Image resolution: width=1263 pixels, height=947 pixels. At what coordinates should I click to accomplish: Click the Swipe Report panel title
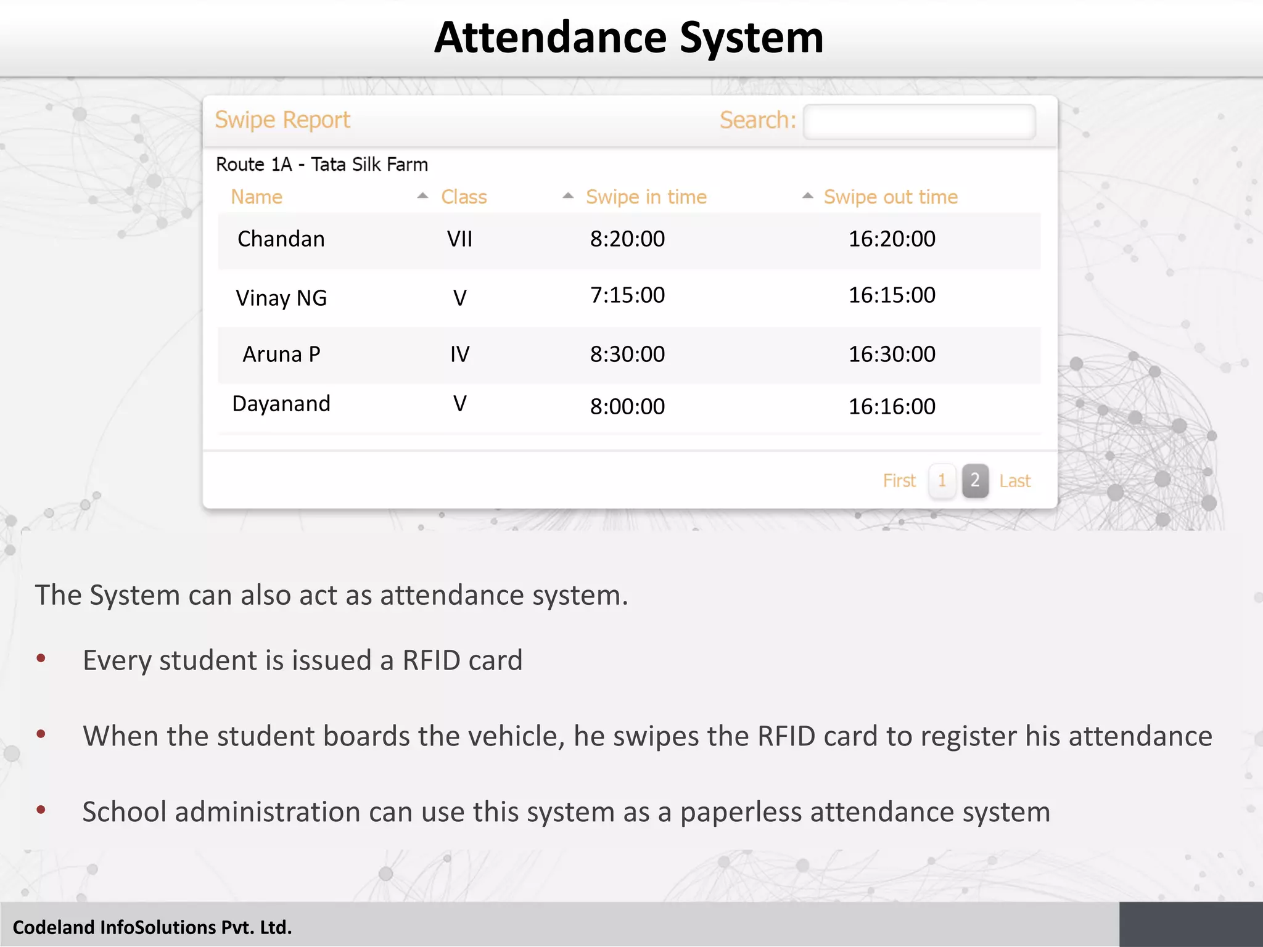tap(282, 120)
